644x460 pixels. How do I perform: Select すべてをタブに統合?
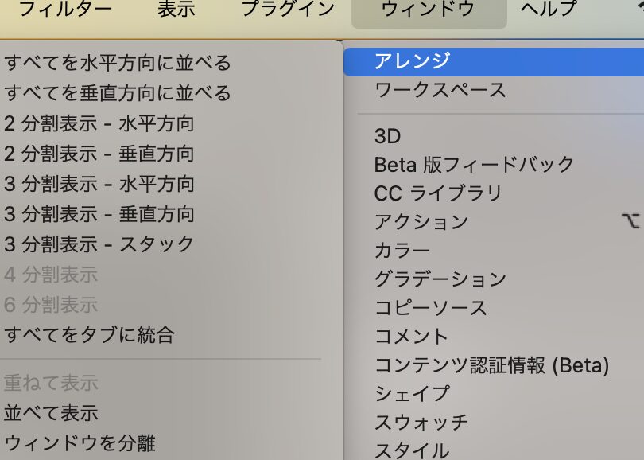(89, 335)
